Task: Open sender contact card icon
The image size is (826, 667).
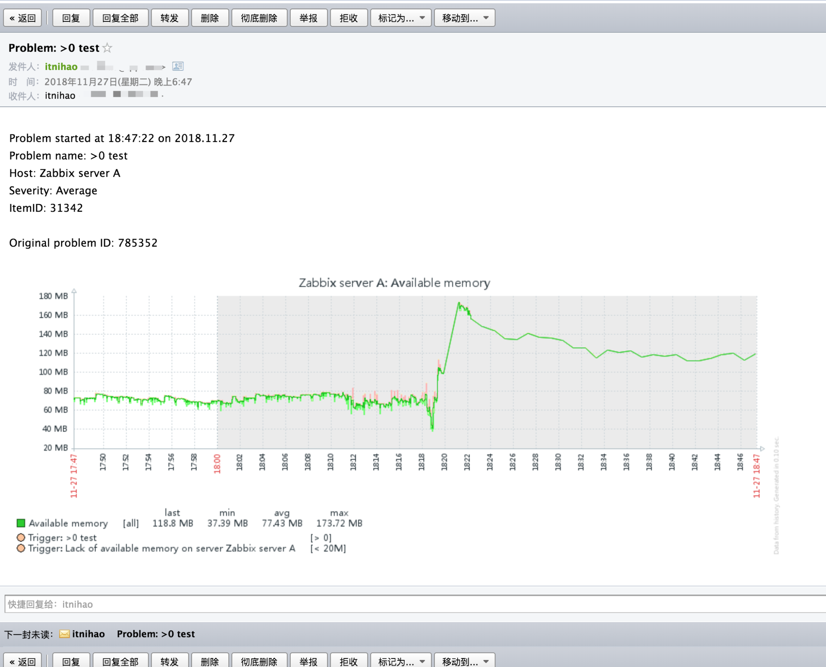Action: coord(178,66)
